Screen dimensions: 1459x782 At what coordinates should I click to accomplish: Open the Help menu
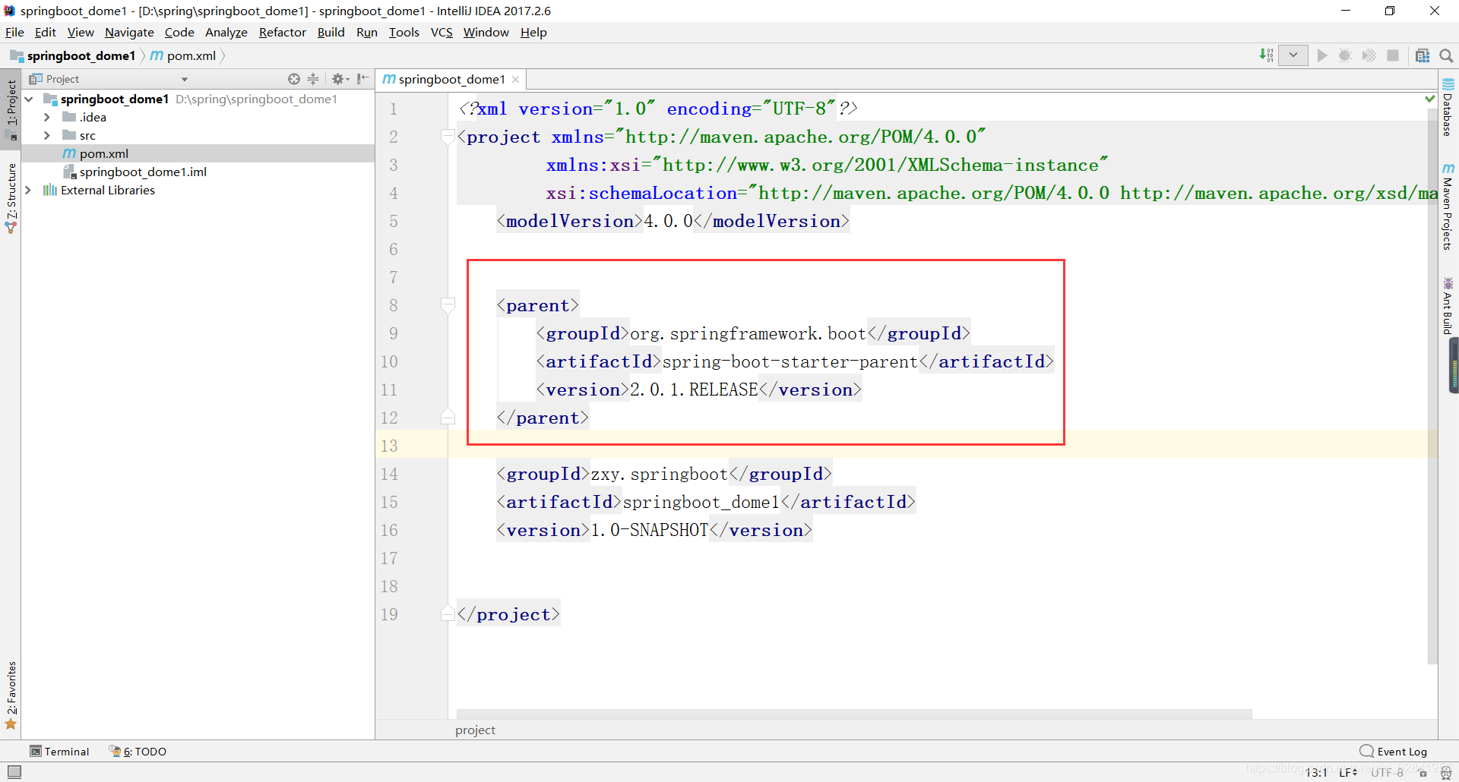pyautogui.click(x=533, y=32)
